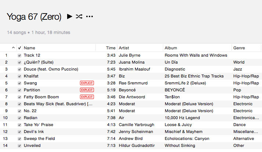Click the artist Juana Molina
This screenshot has height=152, width=262.
(x=131, y=62)
